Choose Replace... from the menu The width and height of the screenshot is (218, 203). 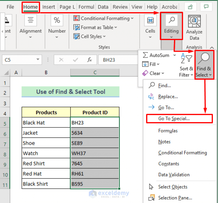pos(168,97)
